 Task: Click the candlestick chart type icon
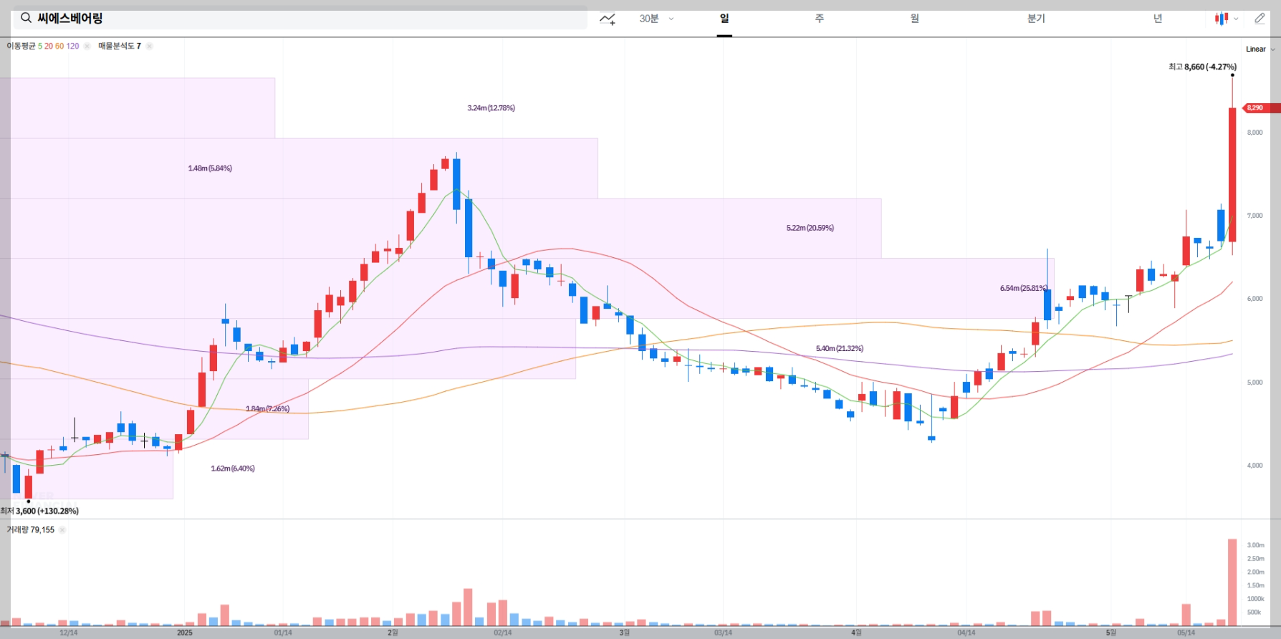[1221, 19]
